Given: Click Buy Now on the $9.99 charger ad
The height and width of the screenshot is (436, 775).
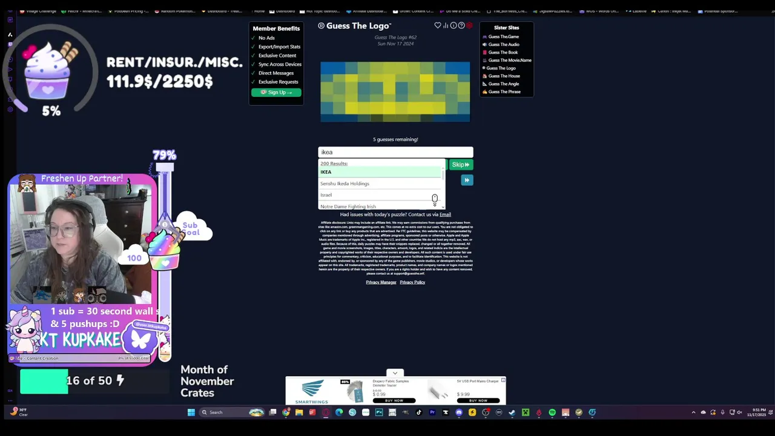Looking at the screenshot, I should tap(478, 400).
